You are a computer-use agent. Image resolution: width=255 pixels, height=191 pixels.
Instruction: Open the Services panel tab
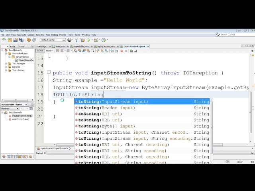point(23,47)
